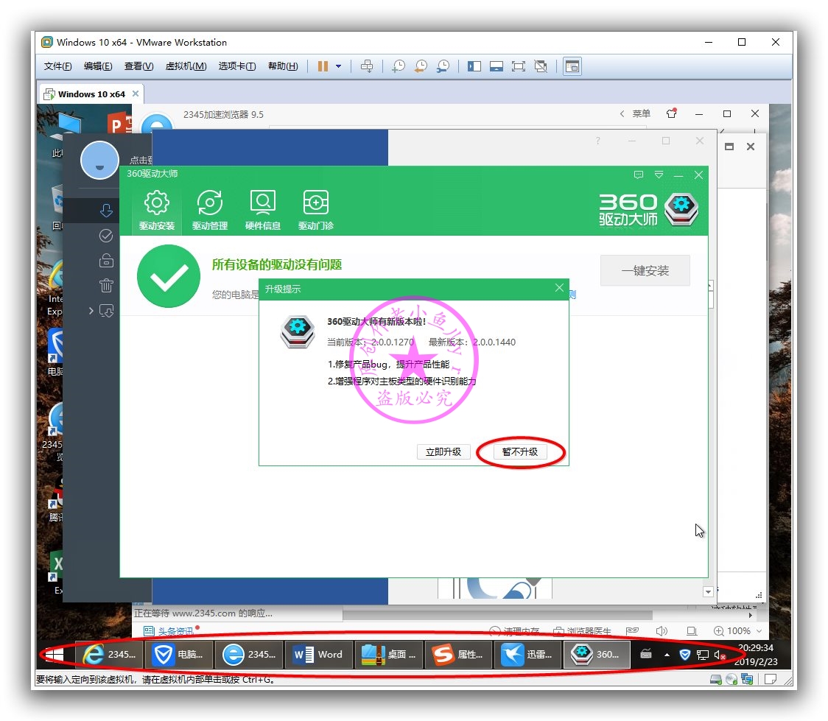This screenshot has width=828, height=721.
Task: Click the VMware status bar message log icon
Action: pos(771,679)
